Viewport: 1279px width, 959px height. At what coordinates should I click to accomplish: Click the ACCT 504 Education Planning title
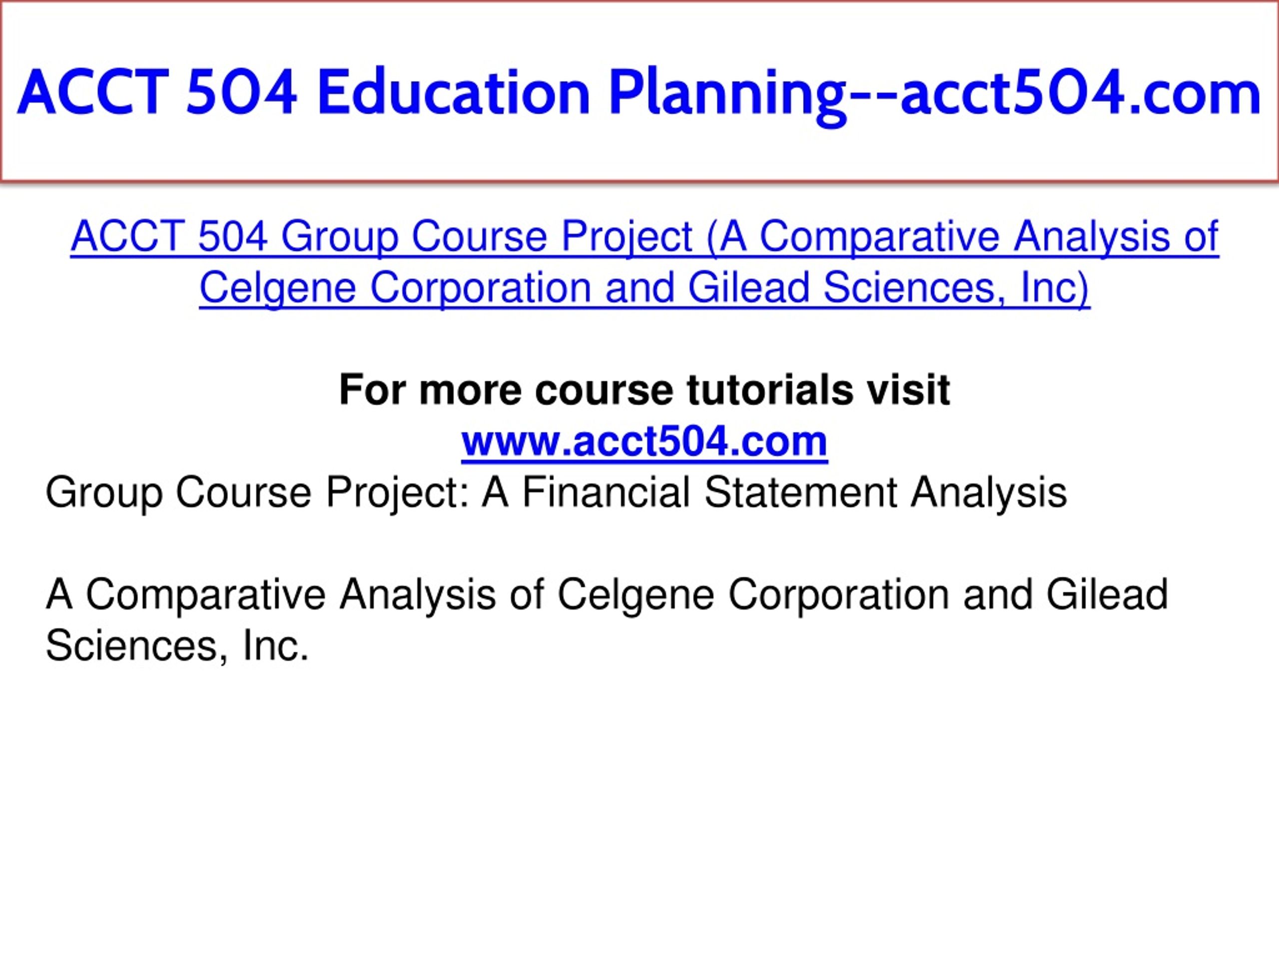[639, 93]
